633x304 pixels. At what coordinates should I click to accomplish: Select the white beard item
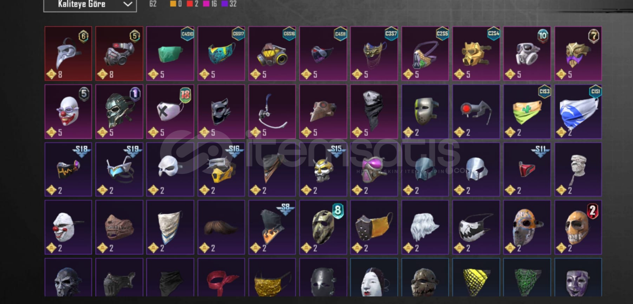(x=425, y=227)
